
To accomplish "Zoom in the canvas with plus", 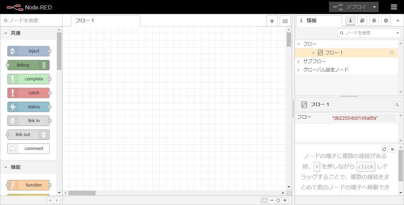I will click(x=285, y=200).
